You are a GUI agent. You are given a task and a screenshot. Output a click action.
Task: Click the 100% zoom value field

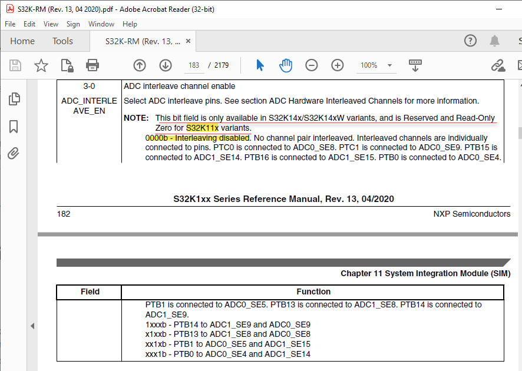[x=369, y=65]
